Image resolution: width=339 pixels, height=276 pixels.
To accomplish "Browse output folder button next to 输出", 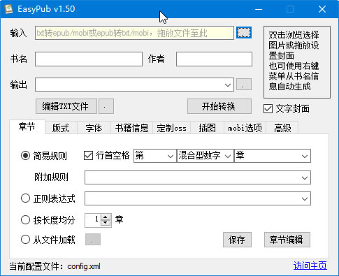I will point(244,85).
